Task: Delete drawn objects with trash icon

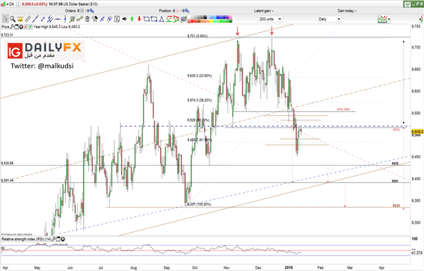Action: [87, 19]
